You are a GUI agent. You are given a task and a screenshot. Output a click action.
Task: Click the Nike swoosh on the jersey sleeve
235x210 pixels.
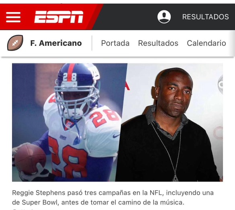[x=116, y=136]
